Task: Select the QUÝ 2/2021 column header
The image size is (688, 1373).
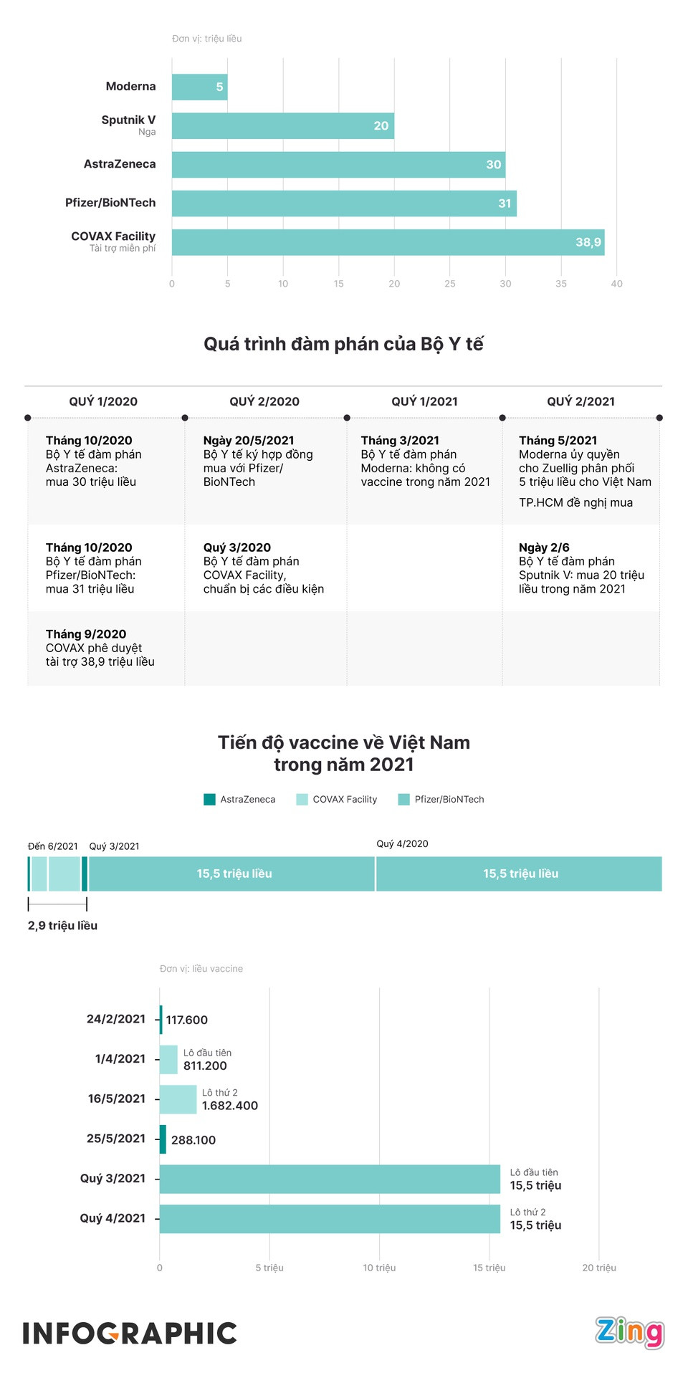Action: point(580,401)
